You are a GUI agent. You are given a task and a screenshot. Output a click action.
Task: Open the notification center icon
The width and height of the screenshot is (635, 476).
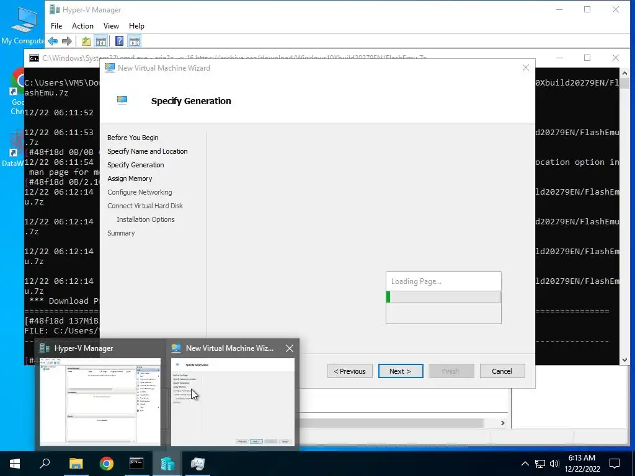[615, 464]
